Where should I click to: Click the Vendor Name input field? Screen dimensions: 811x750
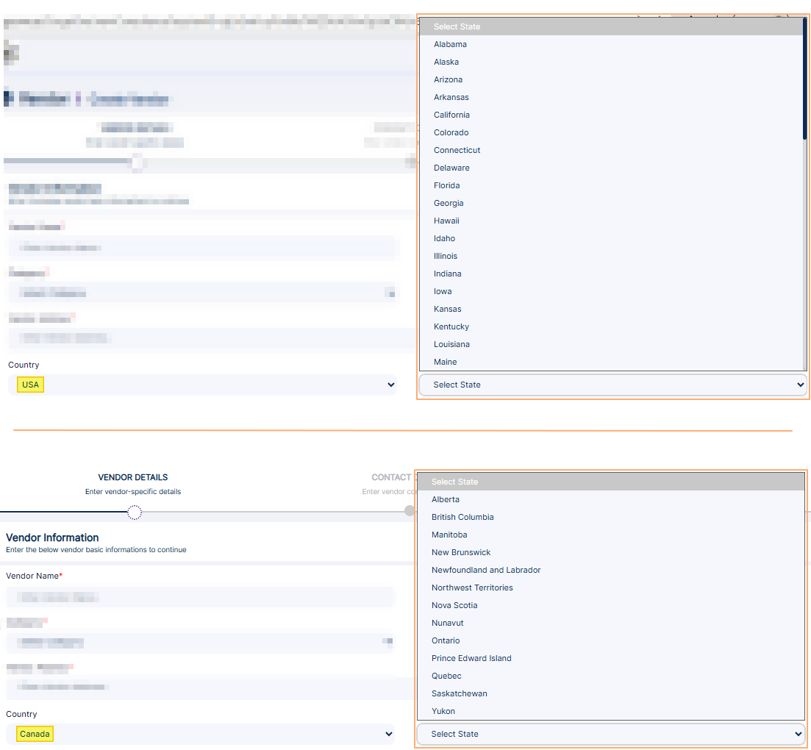tap(200, 597)
